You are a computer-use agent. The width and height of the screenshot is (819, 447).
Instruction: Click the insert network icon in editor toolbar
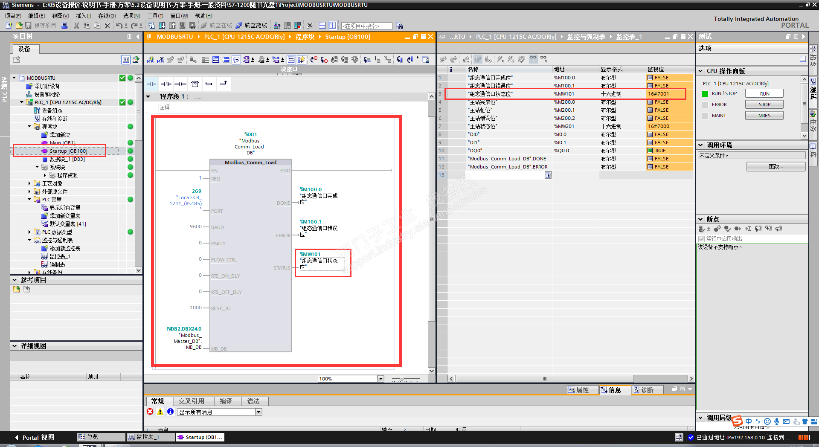[150, 60]
